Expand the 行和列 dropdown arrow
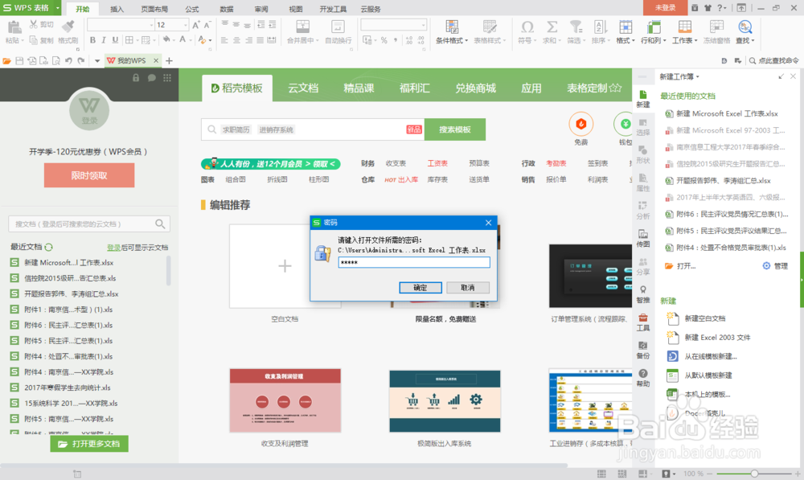The height and width of the screenshot is (480, 804). point(665,40)
